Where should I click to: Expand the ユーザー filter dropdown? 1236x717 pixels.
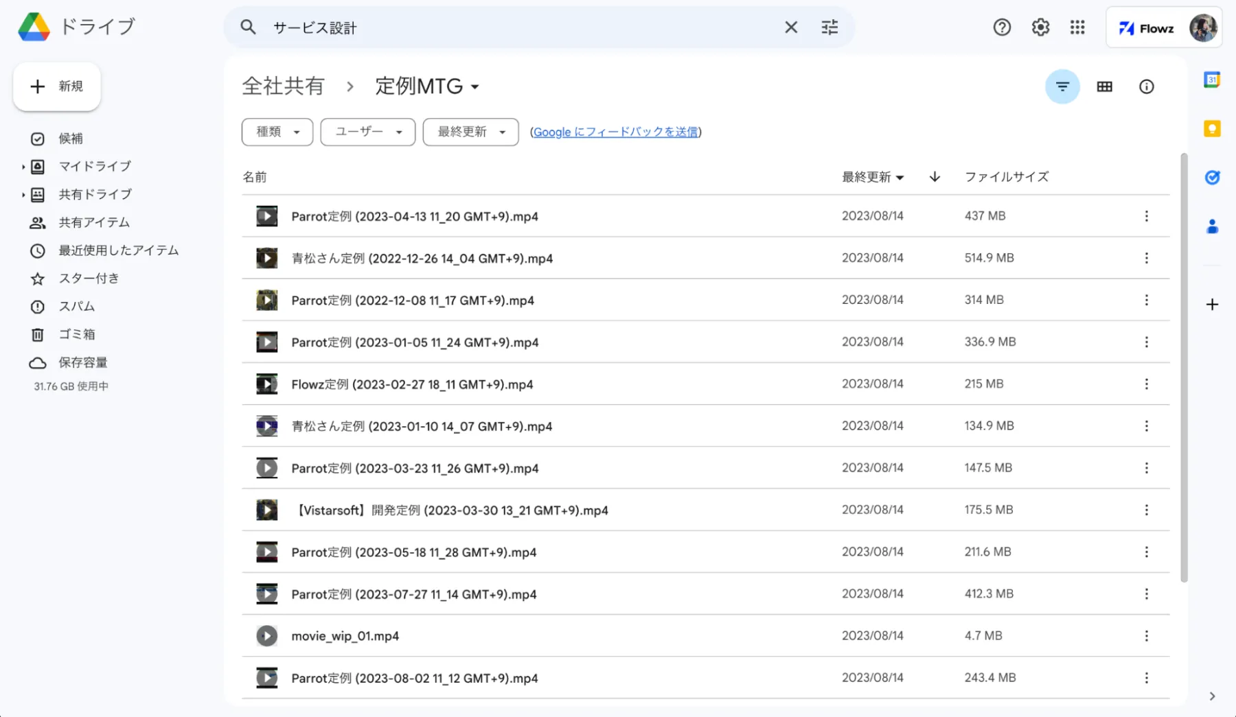[x=368, y=132]
